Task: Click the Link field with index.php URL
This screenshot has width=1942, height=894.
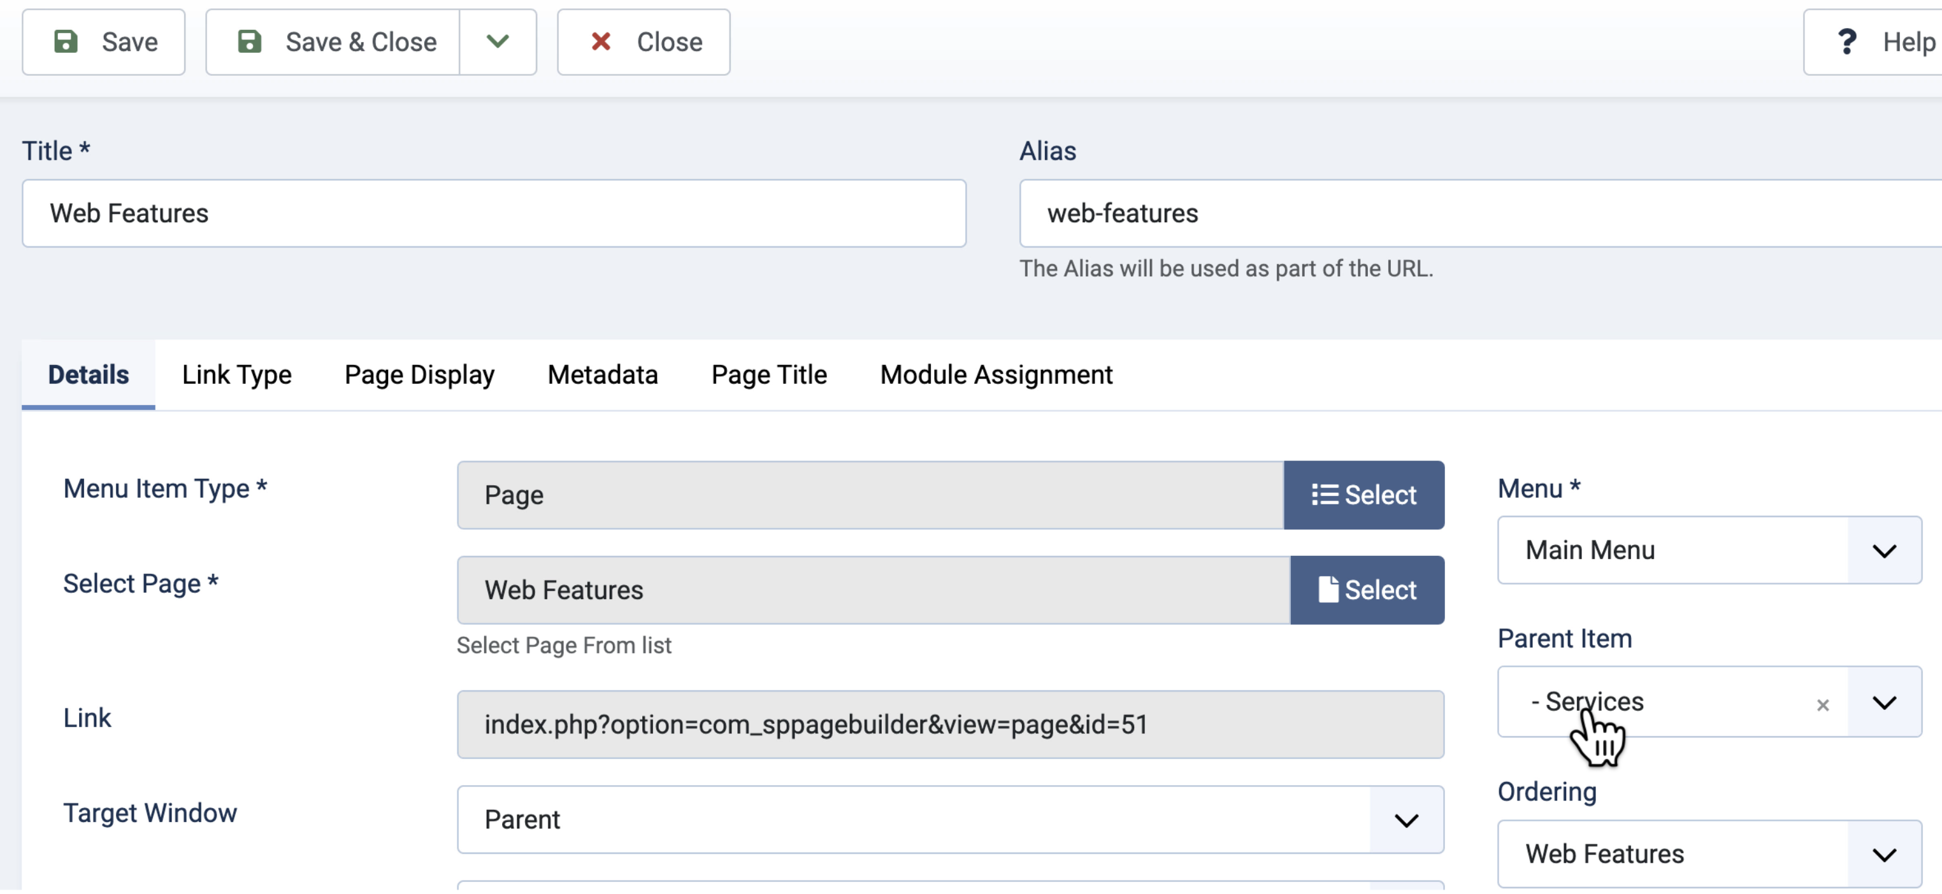Action: [951, 724]
